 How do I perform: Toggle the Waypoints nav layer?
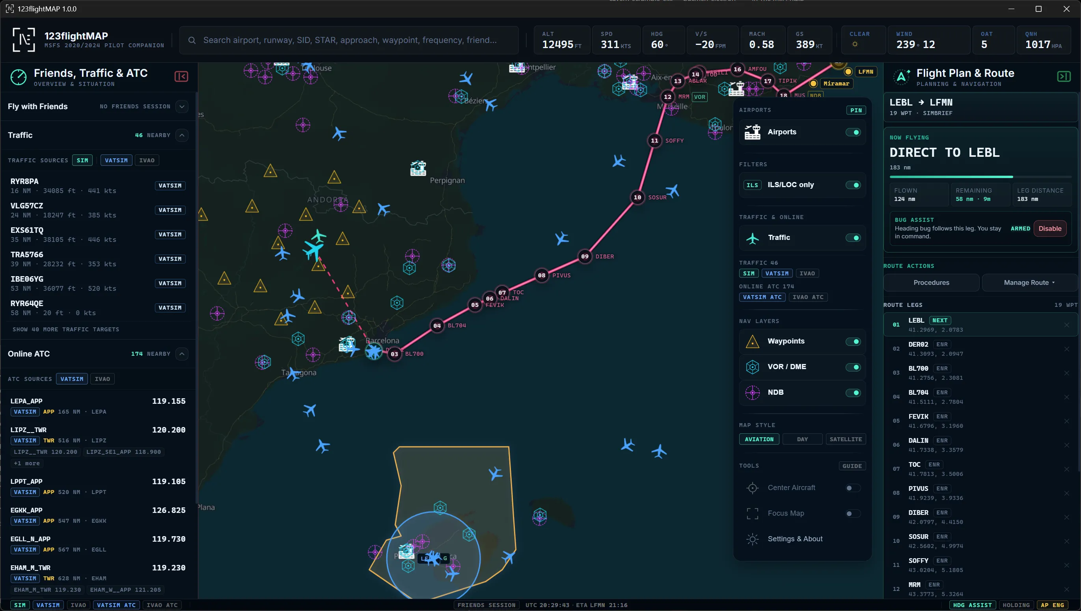(853, 342)
